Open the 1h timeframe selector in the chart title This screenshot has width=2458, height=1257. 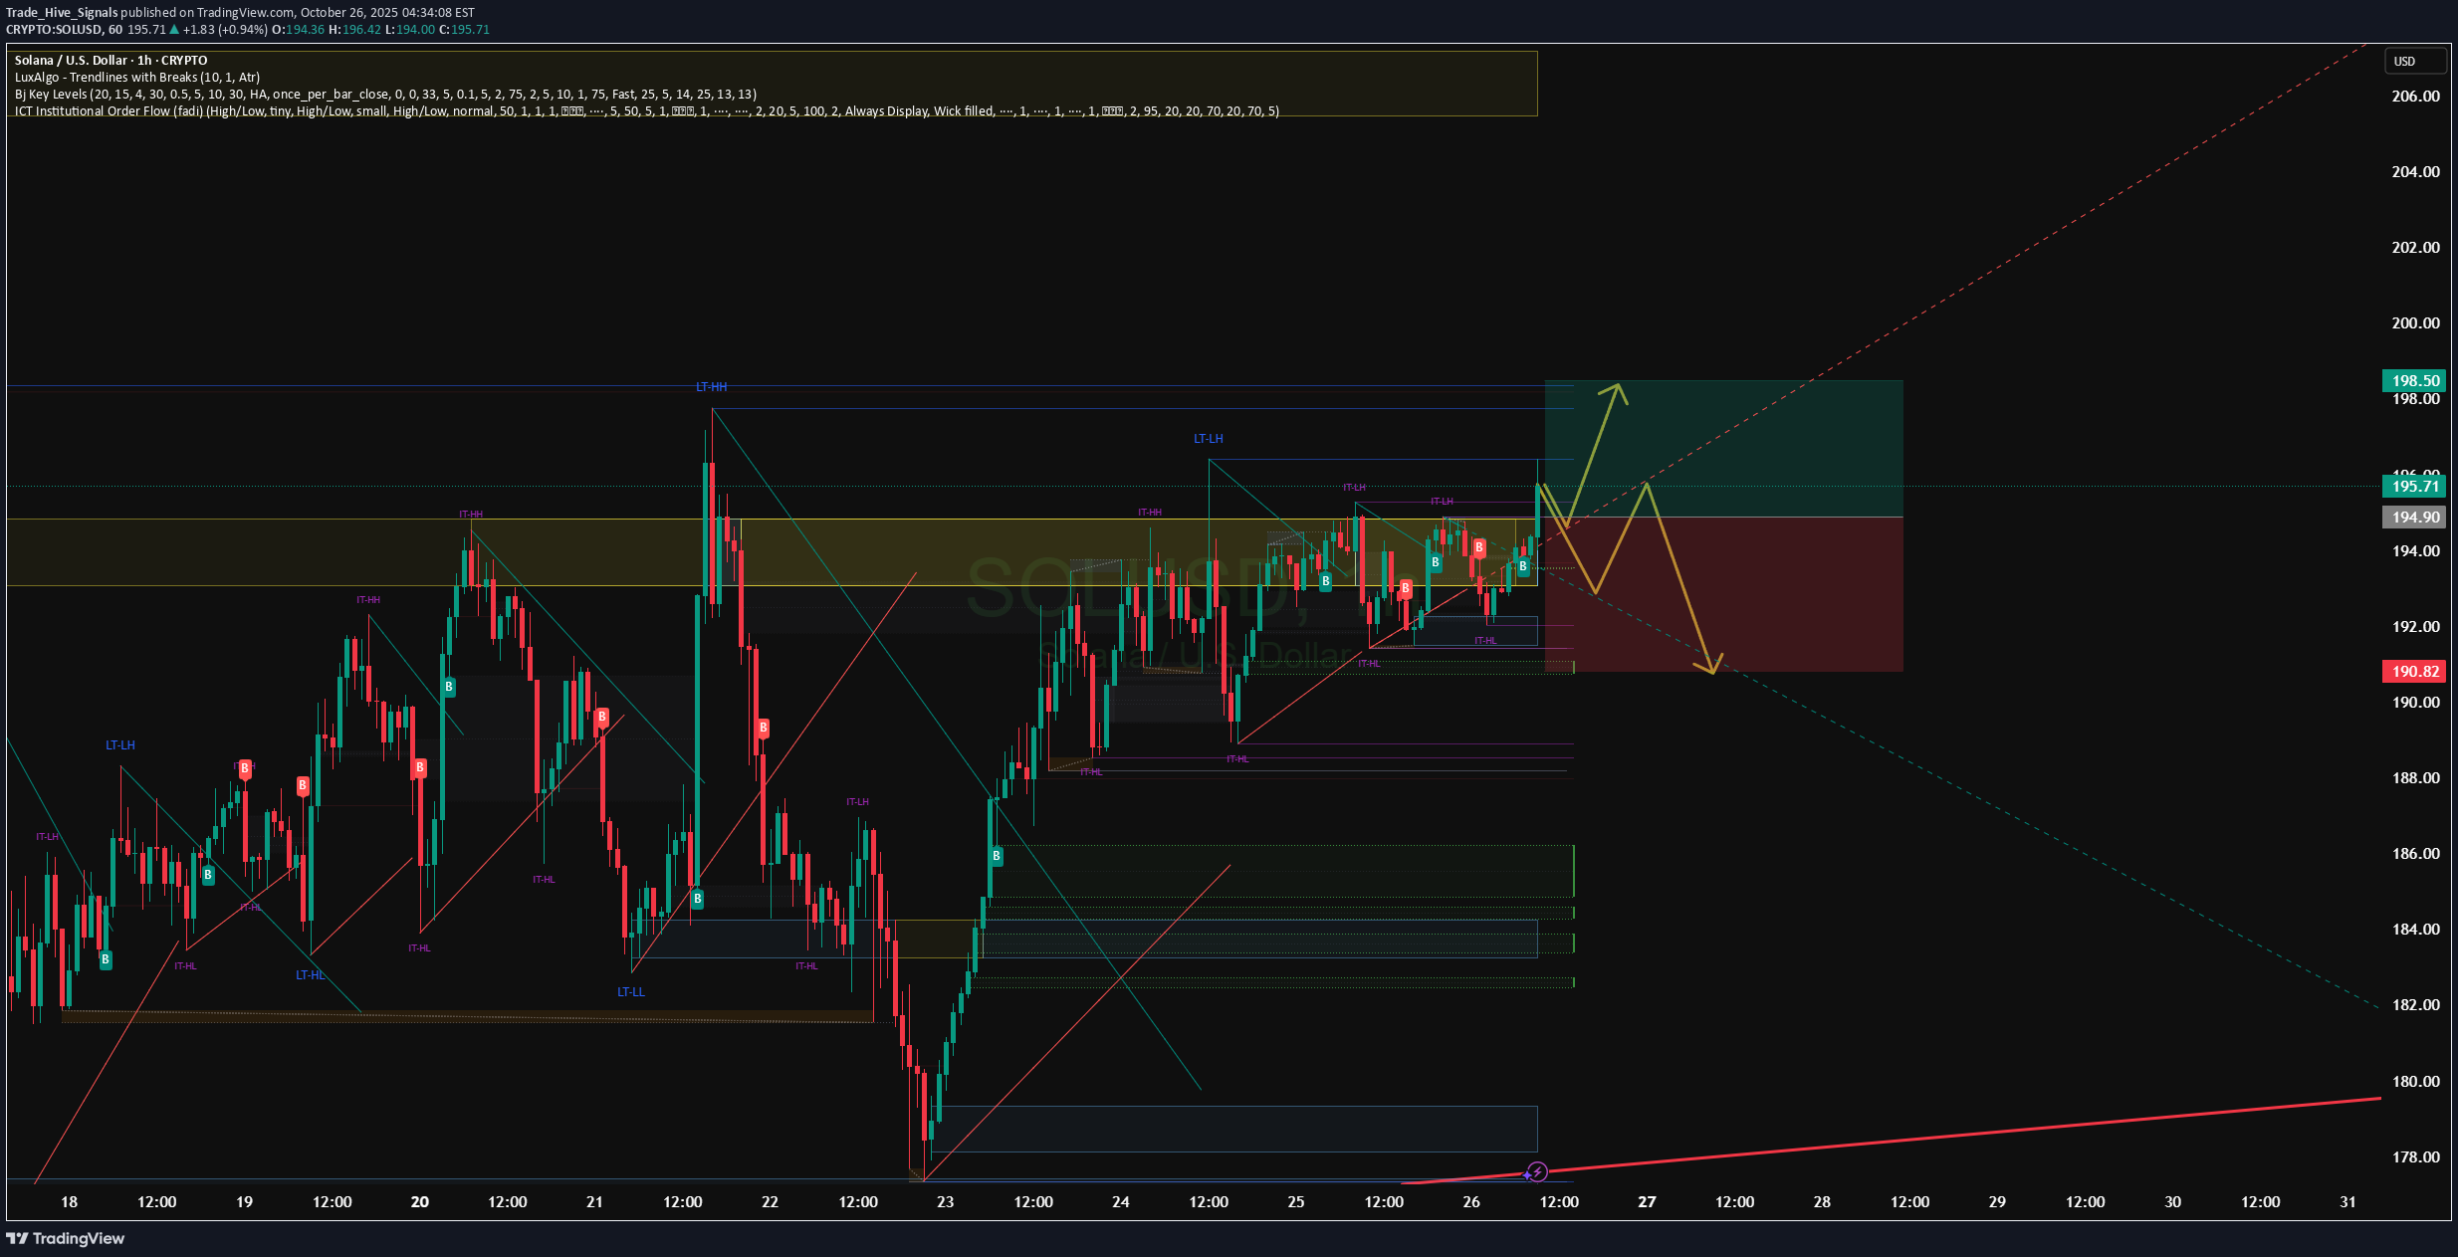pyautogui.click(x=146, y=60)
